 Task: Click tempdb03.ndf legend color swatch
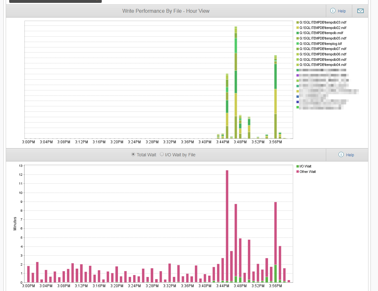tap(298, 23)
